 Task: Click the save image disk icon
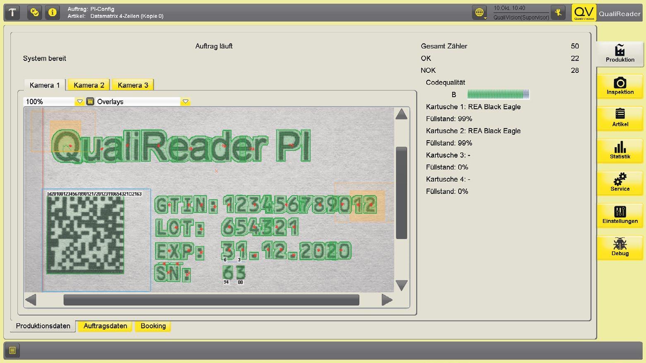90,101
